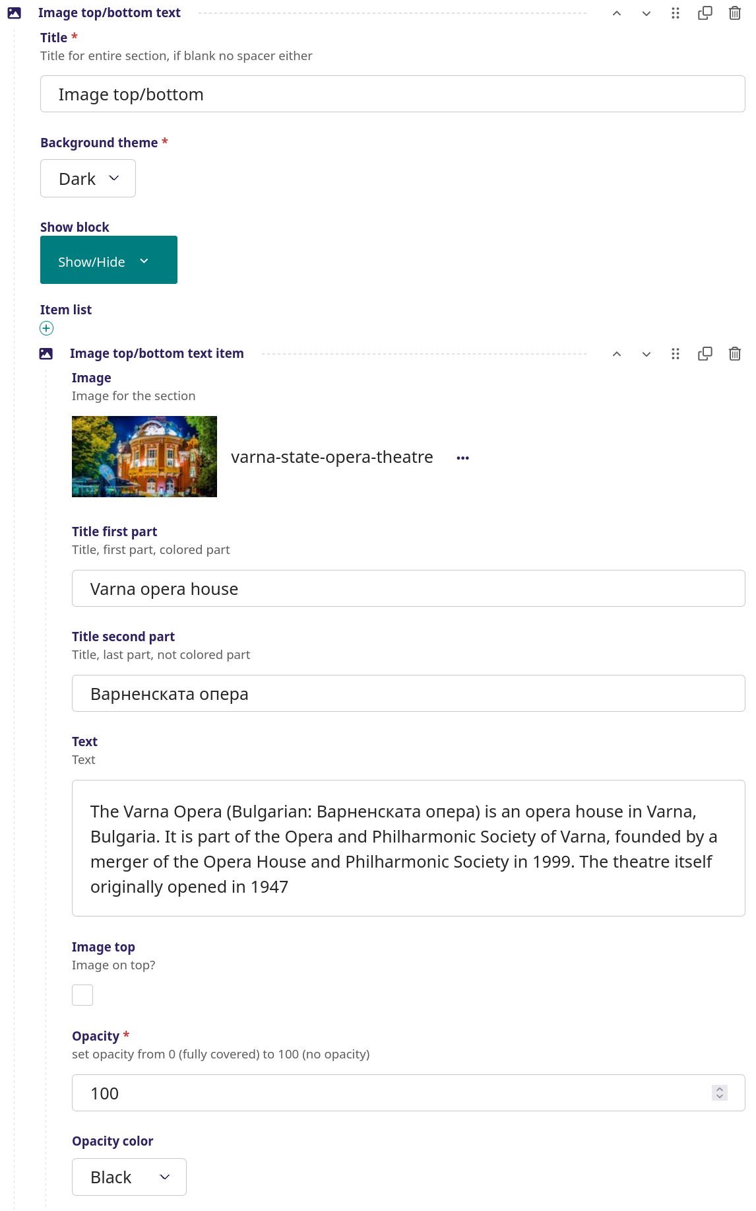Focus the Title first part field
Screen dimensions: 756x1211
(x=408, y=588)
